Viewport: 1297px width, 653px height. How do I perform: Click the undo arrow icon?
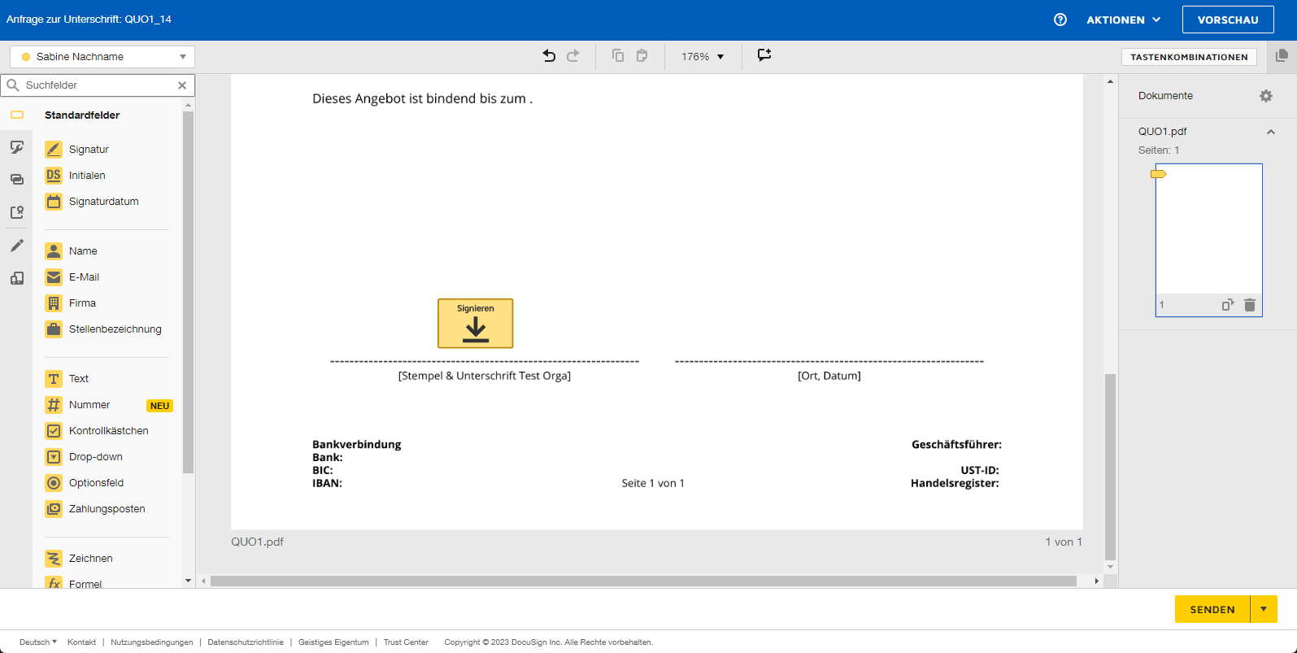(549, 55)
